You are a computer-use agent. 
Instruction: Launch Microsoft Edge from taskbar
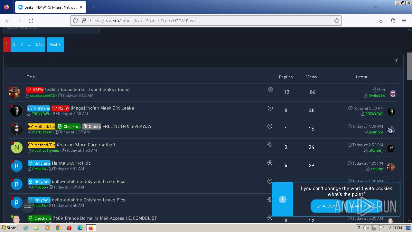pos(80,228)
